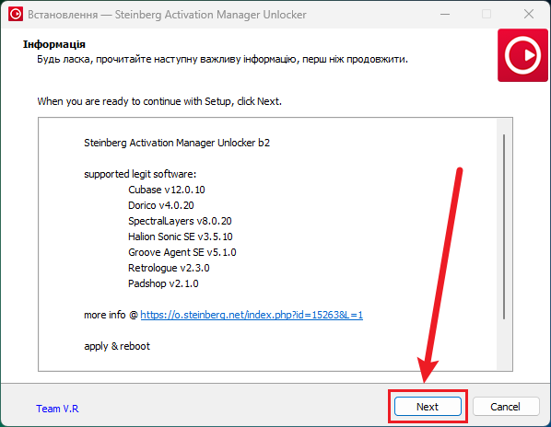The image size is (551, 427).
Task: Click the Cancel button
Action: point(505,407)
